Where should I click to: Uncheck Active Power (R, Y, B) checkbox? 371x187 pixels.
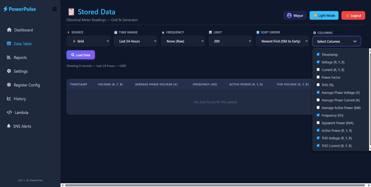(x=318, y=130)
